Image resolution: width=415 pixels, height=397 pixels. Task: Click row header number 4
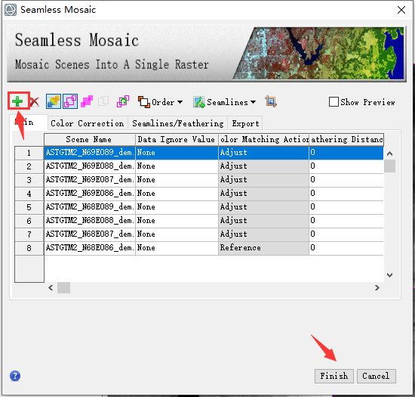[29, 194]
